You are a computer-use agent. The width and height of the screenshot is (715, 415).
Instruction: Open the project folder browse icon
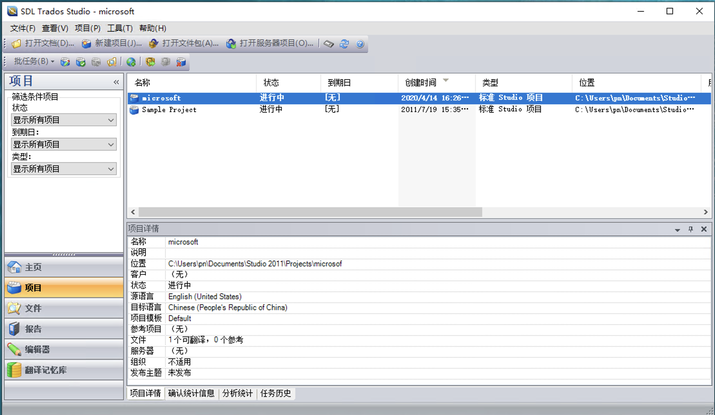112,62
